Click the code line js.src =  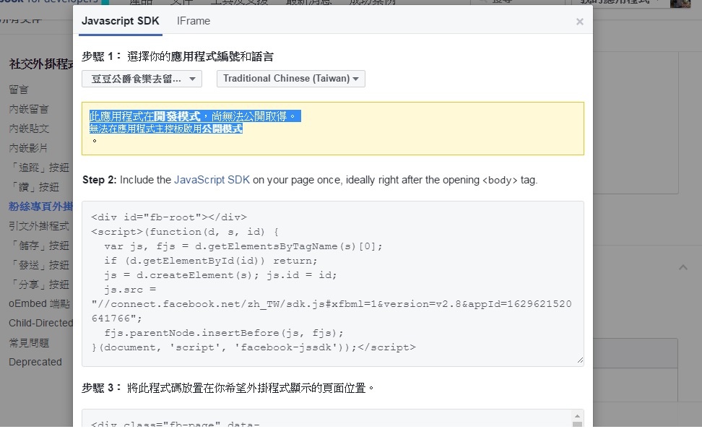coord(130,290)
